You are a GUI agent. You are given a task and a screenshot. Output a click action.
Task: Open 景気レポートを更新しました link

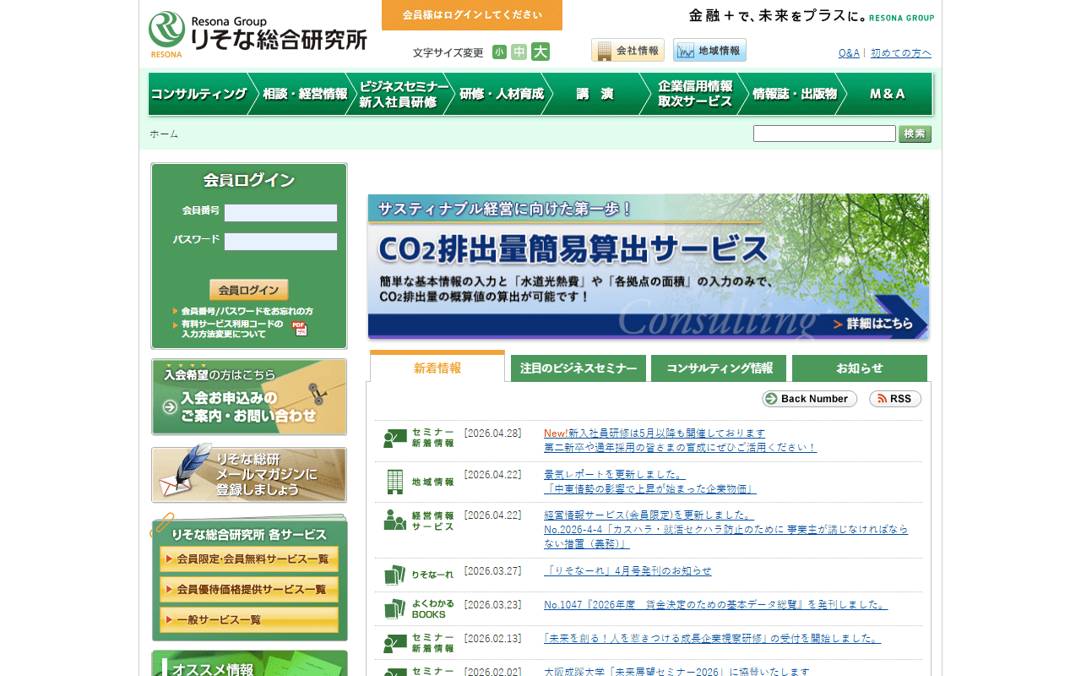pyautogui.click(x=650, y=482)
